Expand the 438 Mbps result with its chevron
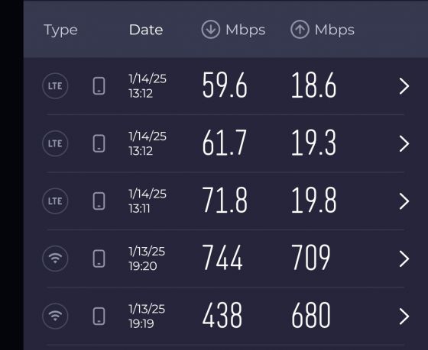This screenshot has height=350, width=428. pyautogui.click(x=404, y=316)
